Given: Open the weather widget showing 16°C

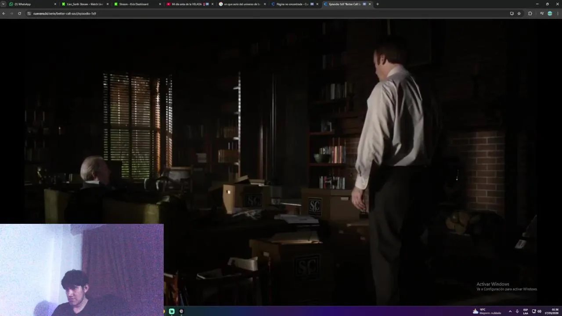Looking at the screenshot, I should [487, 311].
